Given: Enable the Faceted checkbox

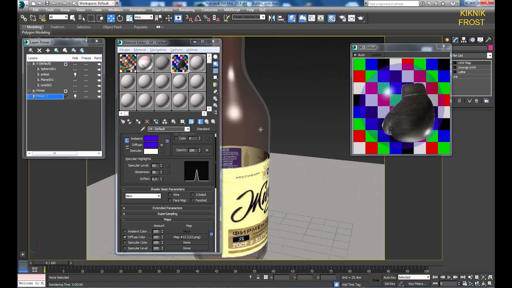Looking at the screenshot, I should tap(193, 200).
